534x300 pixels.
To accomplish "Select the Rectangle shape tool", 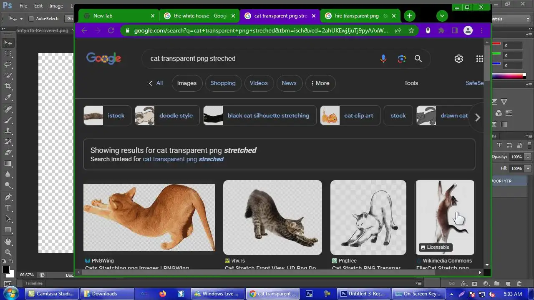I will click(x=8, y=230).
